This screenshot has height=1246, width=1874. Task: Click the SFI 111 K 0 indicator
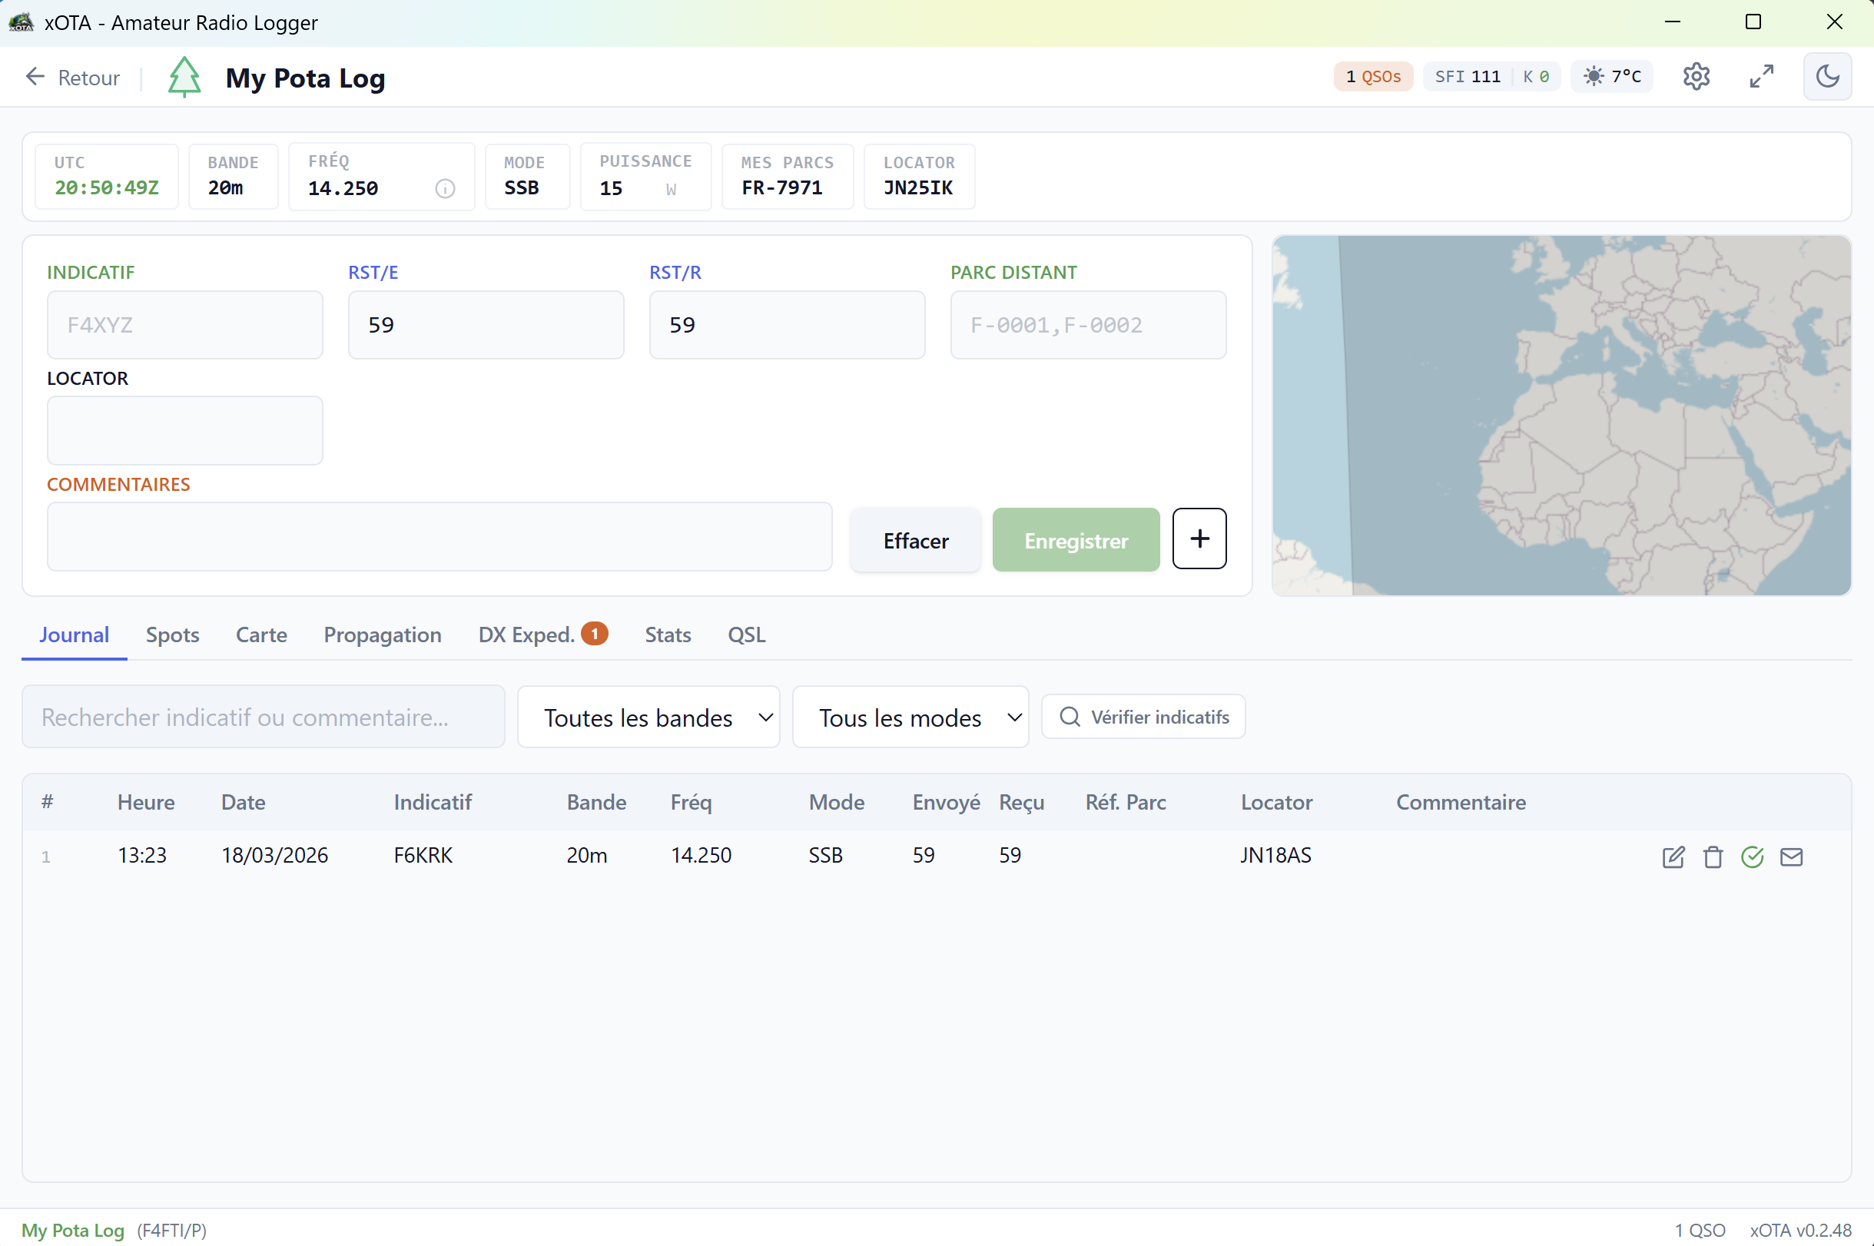(1491, 76)
